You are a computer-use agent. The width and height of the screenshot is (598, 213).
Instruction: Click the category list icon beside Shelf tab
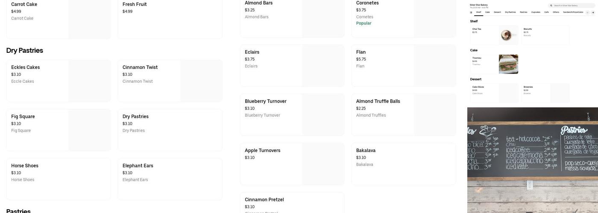471,12
